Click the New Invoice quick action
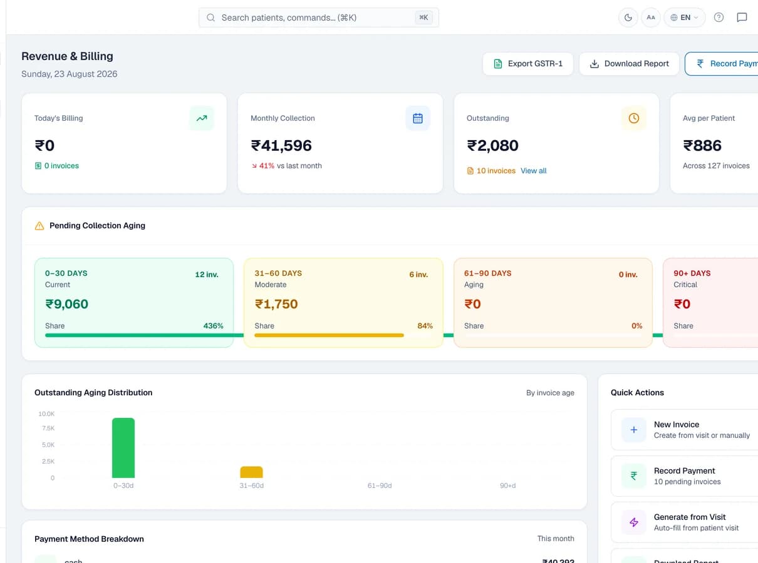The image size is (758, 563). [684, 430]
